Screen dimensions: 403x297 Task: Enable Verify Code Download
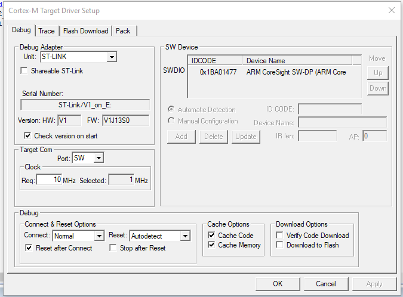[x=279, y=235]
